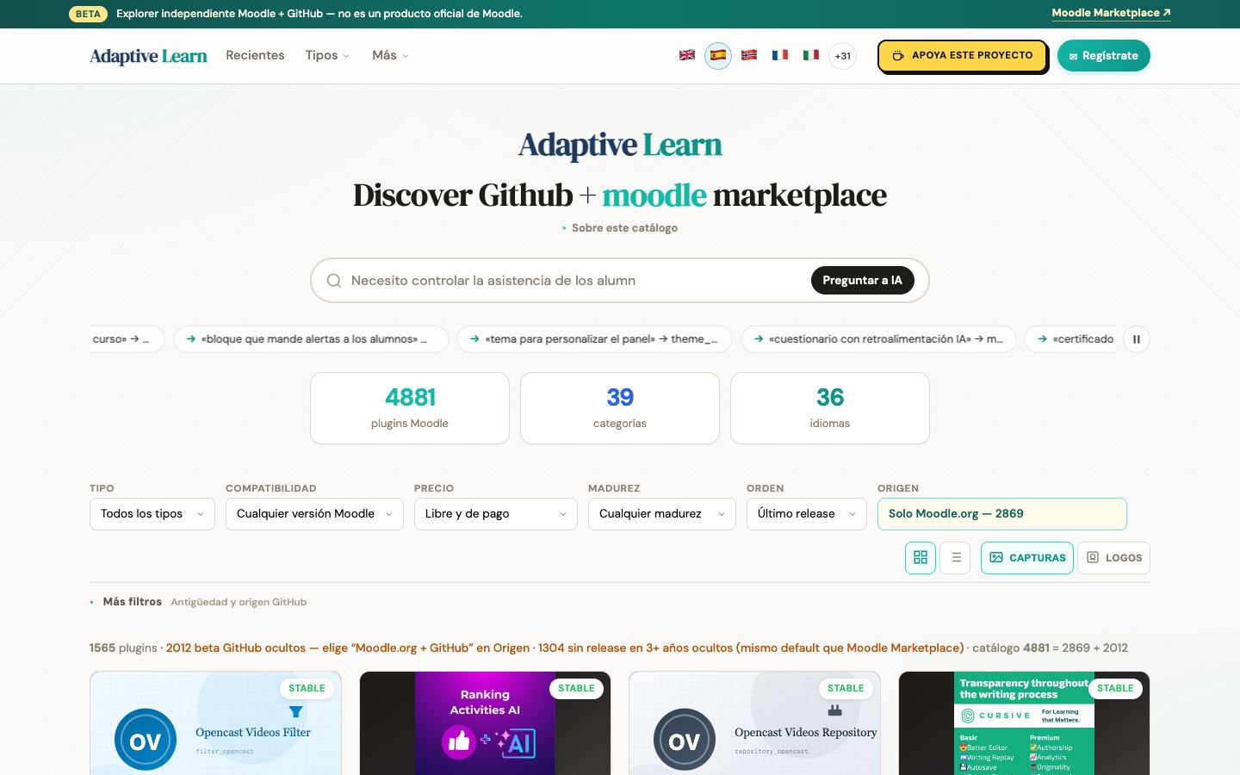1240x775 pixels.
Task: Click APOYA ESTE PROYECTO button
Action: point(963,56)
